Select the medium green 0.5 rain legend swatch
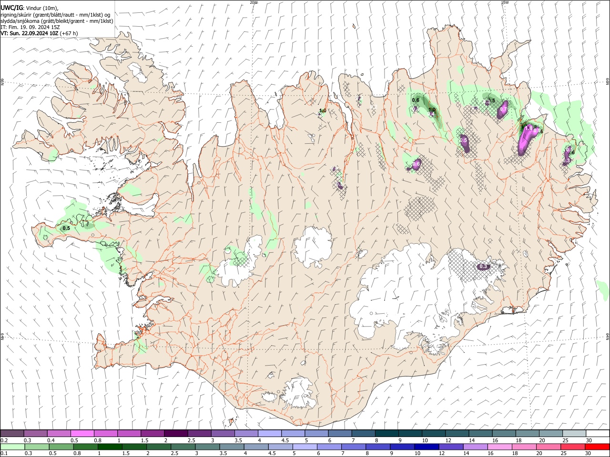The image size is (610, 457). [61, 447]
